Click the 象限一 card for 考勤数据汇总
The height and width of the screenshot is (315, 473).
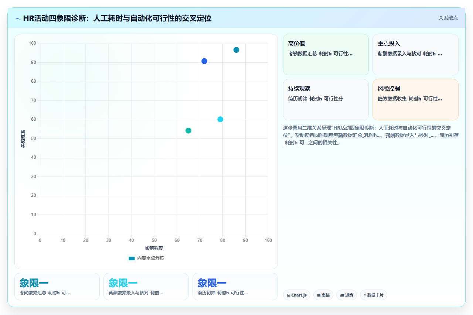click(57, 287)
